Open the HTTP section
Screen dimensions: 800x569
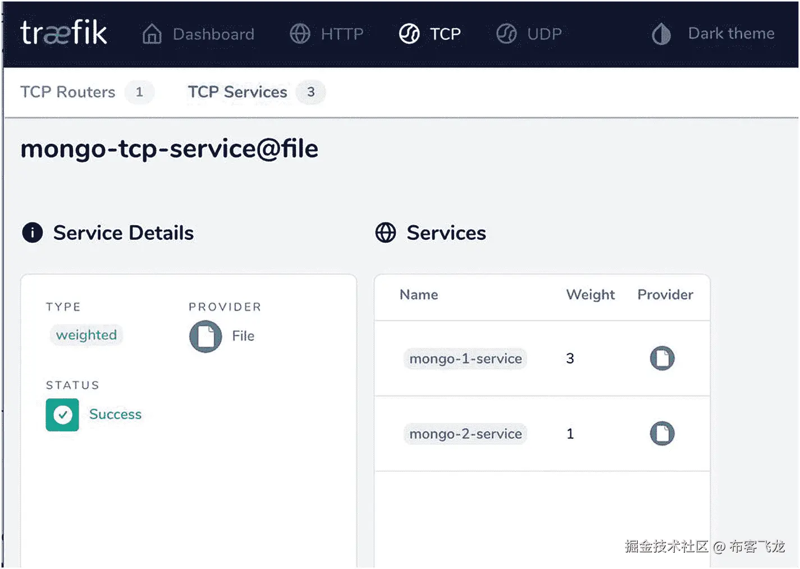[x=342, y=34]
